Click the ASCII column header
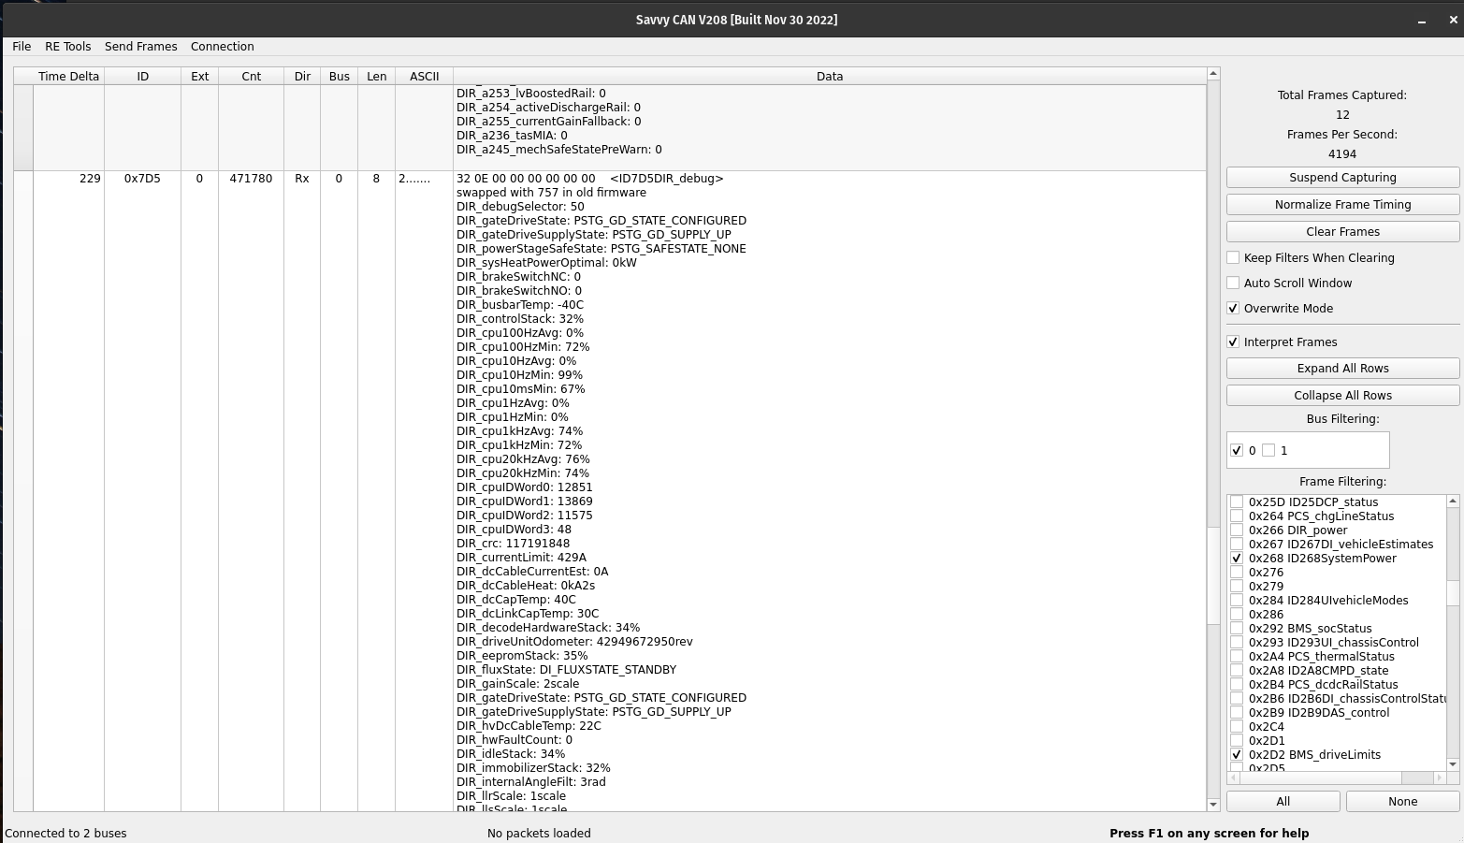 (424, 77)
